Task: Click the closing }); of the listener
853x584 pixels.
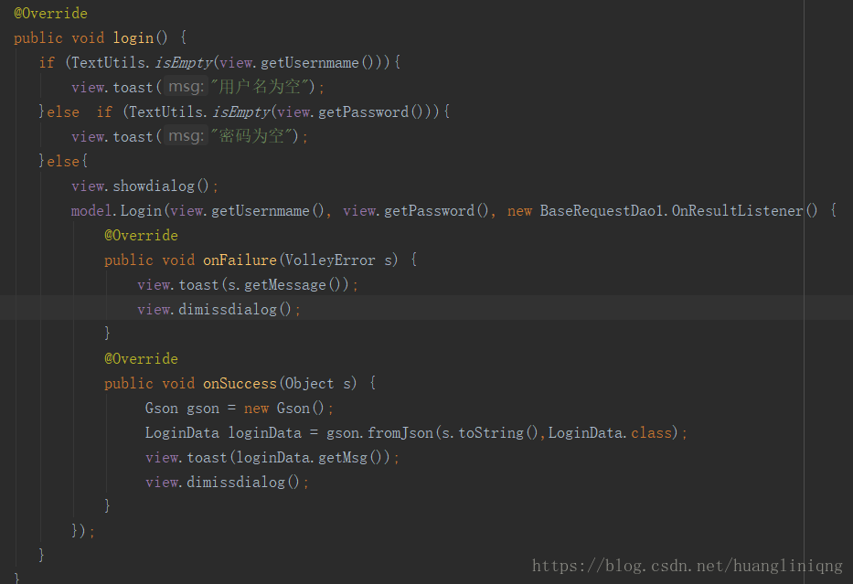Action: pos(82,531)
